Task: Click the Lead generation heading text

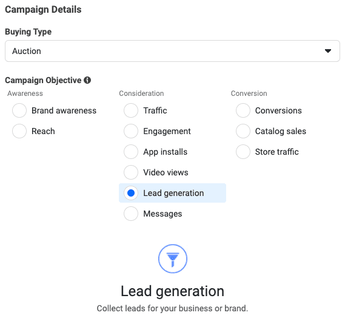Action: pos(172,291)
